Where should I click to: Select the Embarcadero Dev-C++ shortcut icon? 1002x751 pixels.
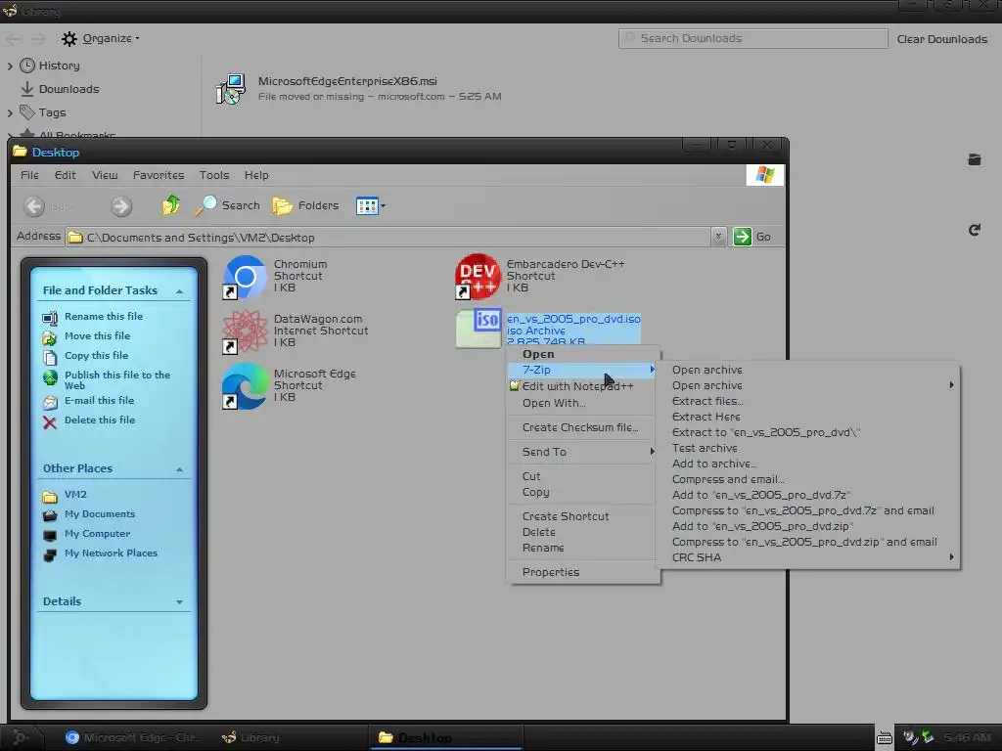coord(478,277)
